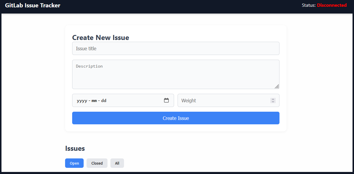The width and height of the screenshot is (354, 174).
Task: Click the Disconnected status indicator
Action: 332,5
